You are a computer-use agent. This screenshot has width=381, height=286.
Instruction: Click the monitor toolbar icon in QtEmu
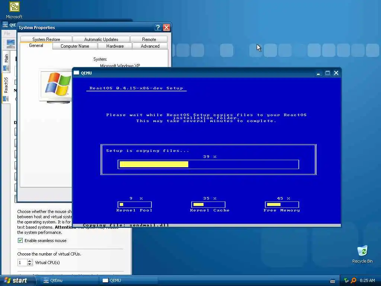[x=11, y=44]
